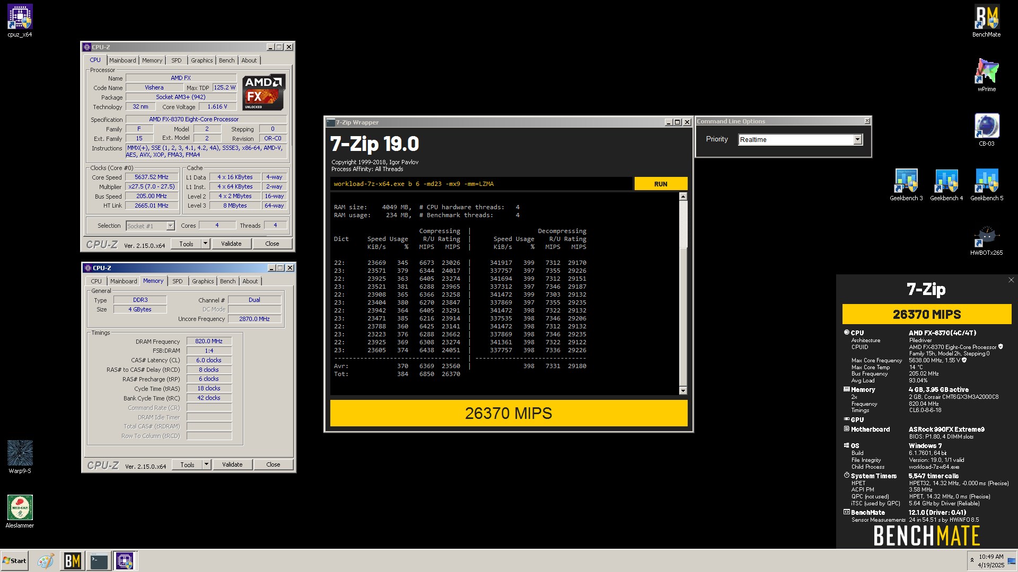The image size is (1018, 572).
Task: Click the BenchMate taskbar button
Action: [72, 561]
